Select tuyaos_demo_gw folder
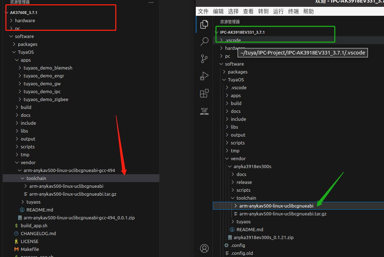The image size is (384, 257). tap(42, 84)
